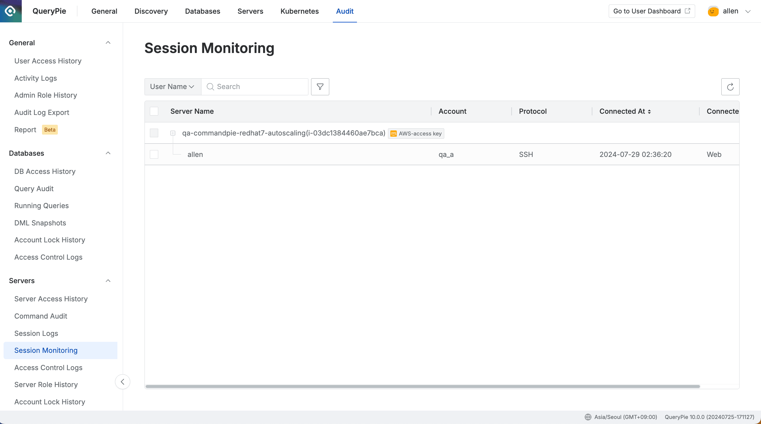Image resolution: width=761 pixels, height=424 pixels.
Task: Expand the qa-commandpie-redhat7-autoscaling server entry
Action: click(173, 133)
